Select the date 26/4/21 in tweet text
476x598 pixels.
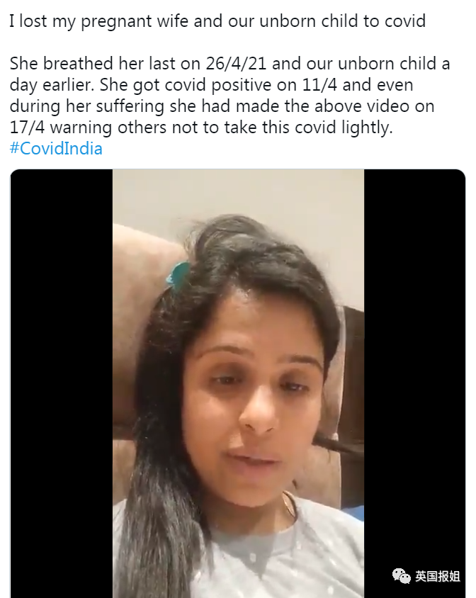(236, 63)
